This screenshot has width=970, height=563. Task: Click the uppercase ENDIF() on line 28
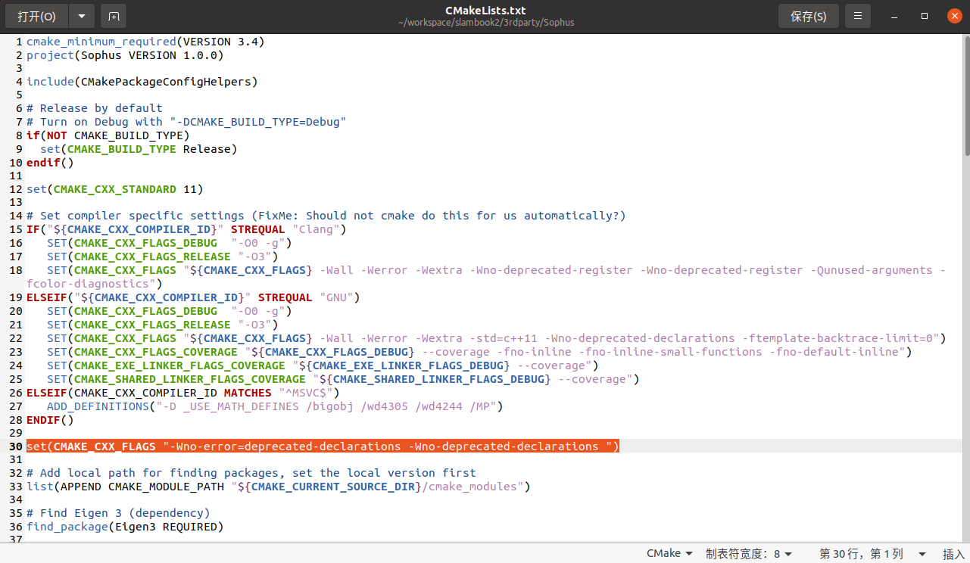click(x=50, y=420)
